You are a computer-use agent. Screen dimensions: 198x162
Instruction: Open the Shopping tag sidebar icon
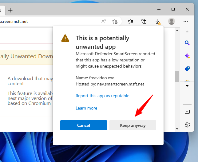(x=187, y=69)
